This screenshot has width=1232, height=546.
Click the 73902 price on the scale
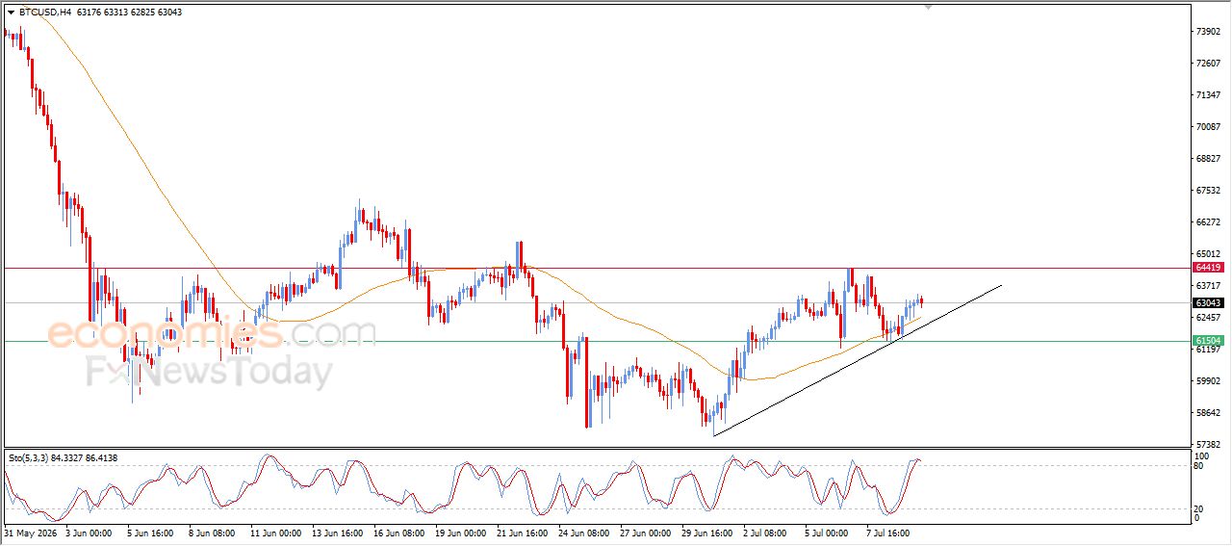point(1208,31)
